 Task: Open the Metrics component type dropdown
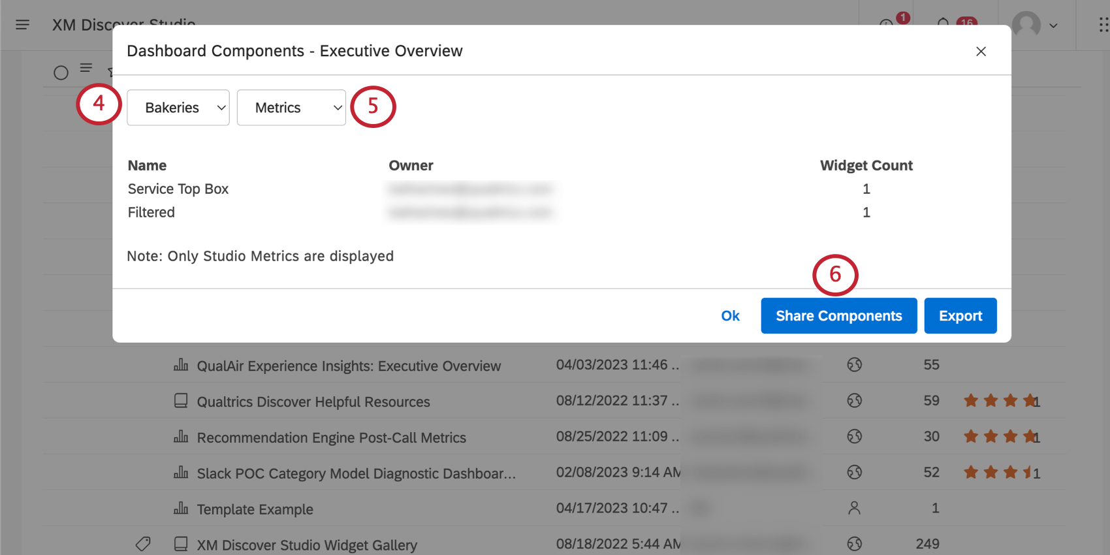291,108
